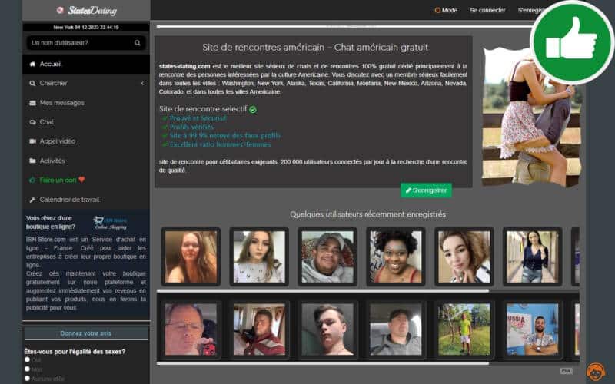This screenshot has height=384, width=615.
Task: Click the lower user row horizontal scrollbar
Action: point(322,363)
